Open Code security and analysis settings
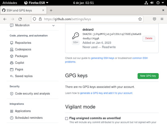Image resolution: width=167 pixels, height=125 pixels. (32, 94)
